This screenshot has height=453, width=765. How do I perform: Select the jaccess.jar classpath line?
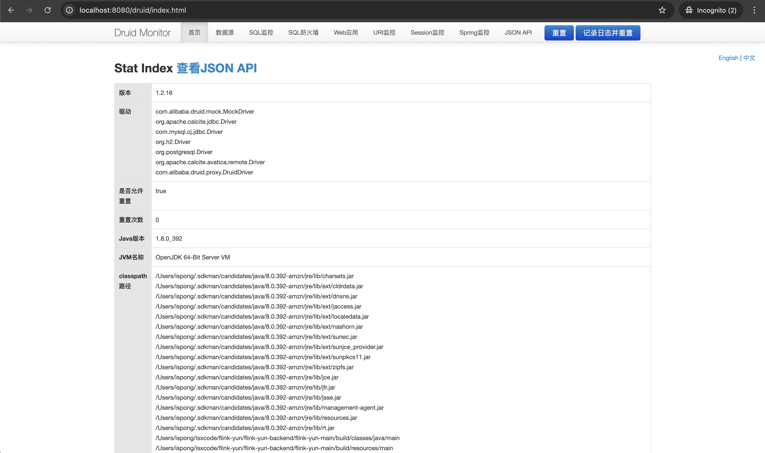tap(258, 306)
